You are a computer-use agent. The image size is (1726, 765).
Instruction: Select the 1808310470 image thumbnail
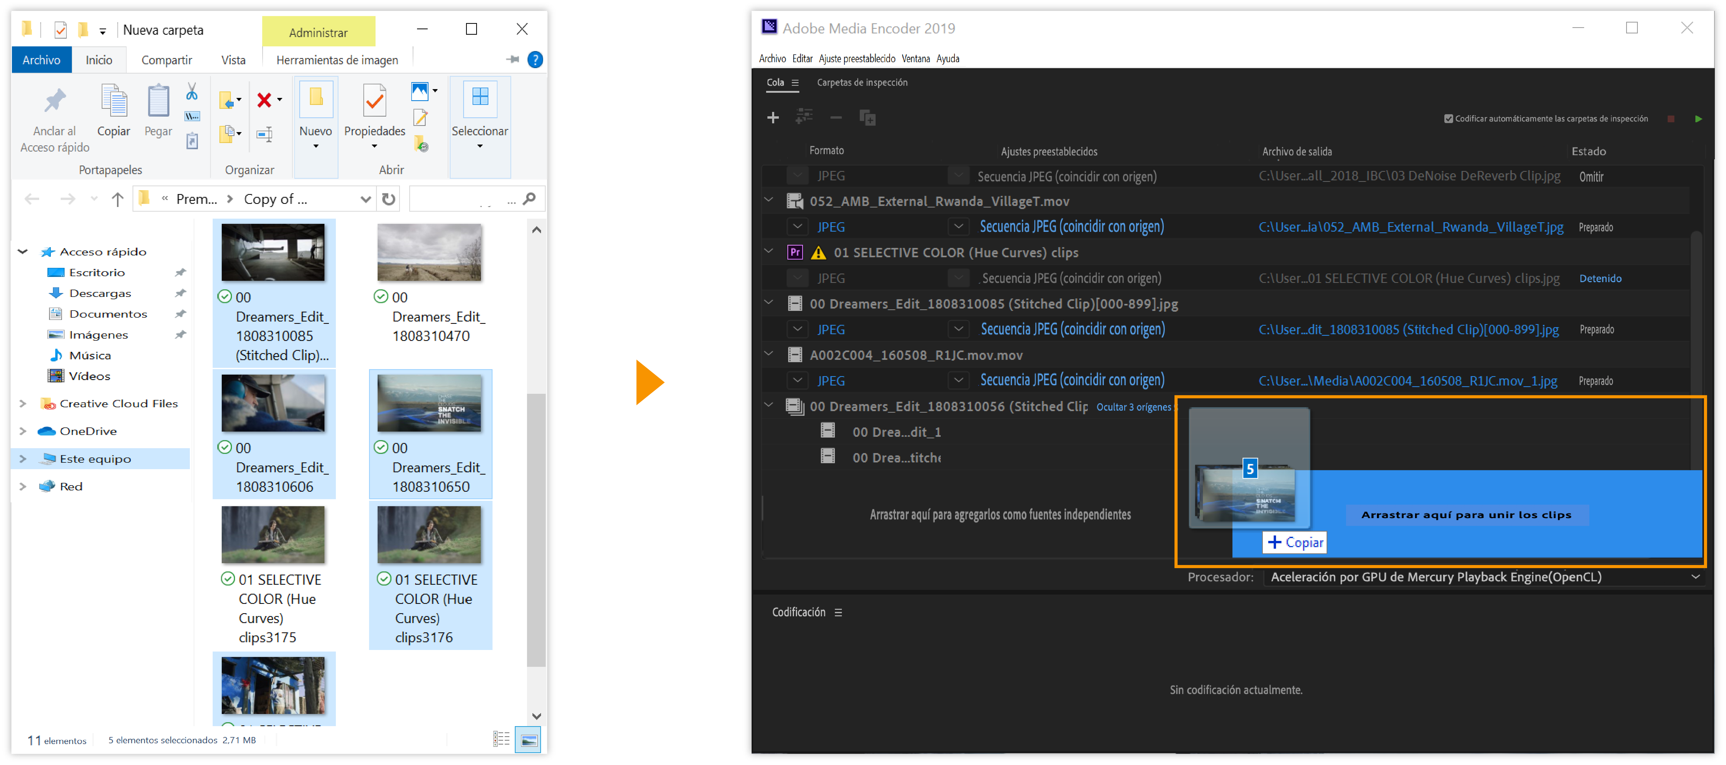click(x=429, y=252)
